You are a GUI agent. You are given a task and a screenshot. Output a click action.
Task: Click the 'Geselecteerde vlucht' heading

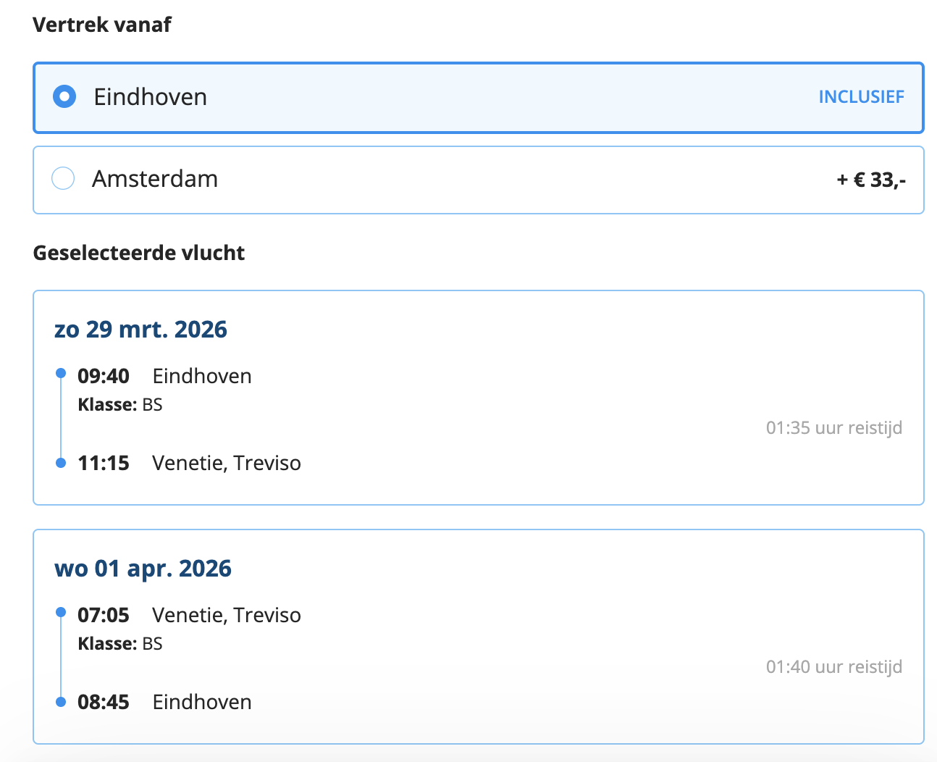click(139, 253)
